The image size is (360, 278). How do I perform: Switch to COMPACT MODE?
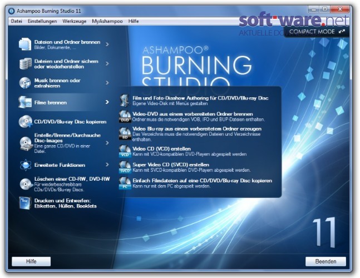(x=317, y=32)
